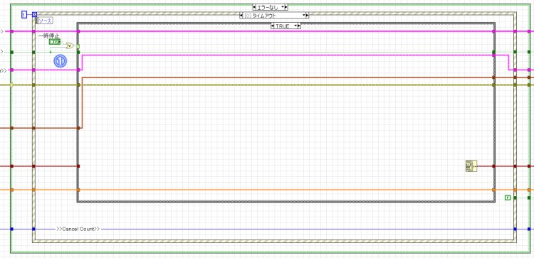Image resolution: width=534 pixels, height=258 pixels.
Task: Select the 一時停止 label text
Action: click(48, 36)
